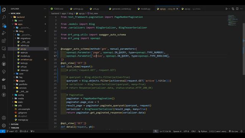Open the Accounts menu icon
245x138 pixels.
4,118
